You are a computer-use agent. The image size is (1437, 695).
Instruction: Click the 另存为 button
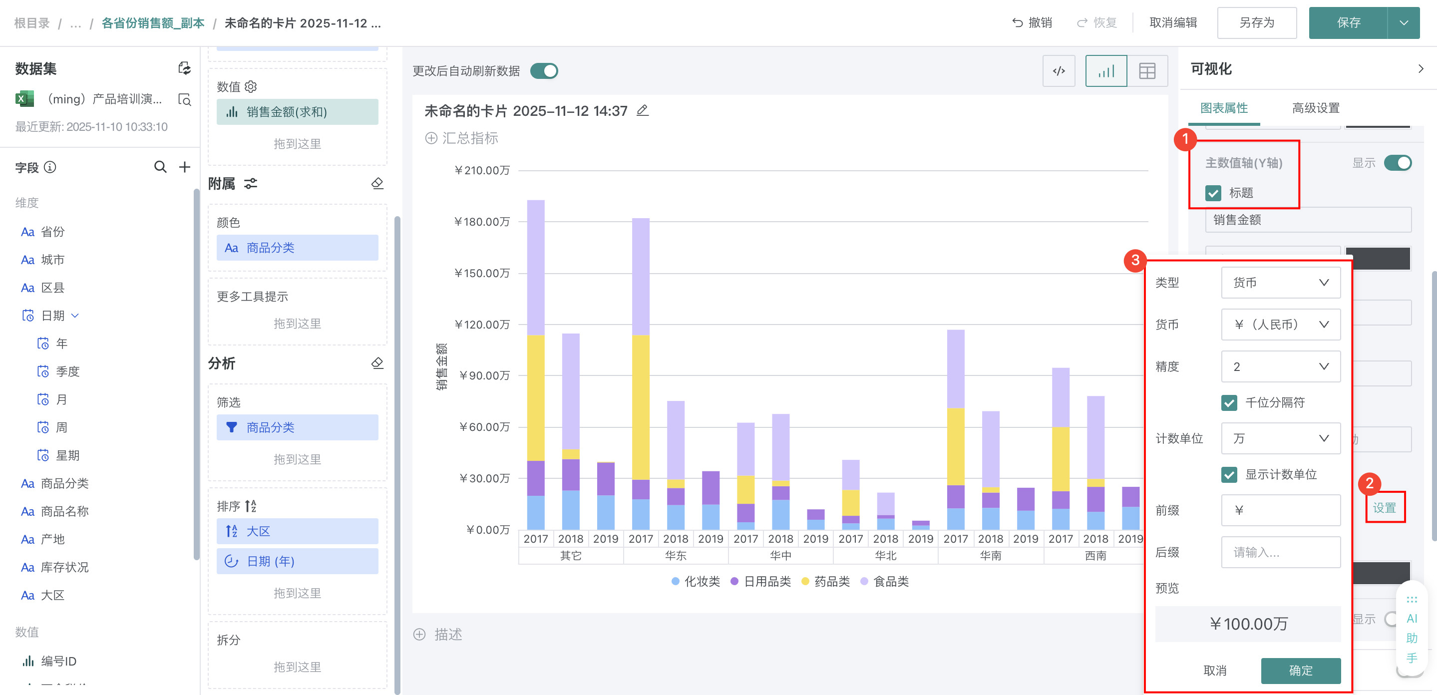click(x=1256, y=23)
